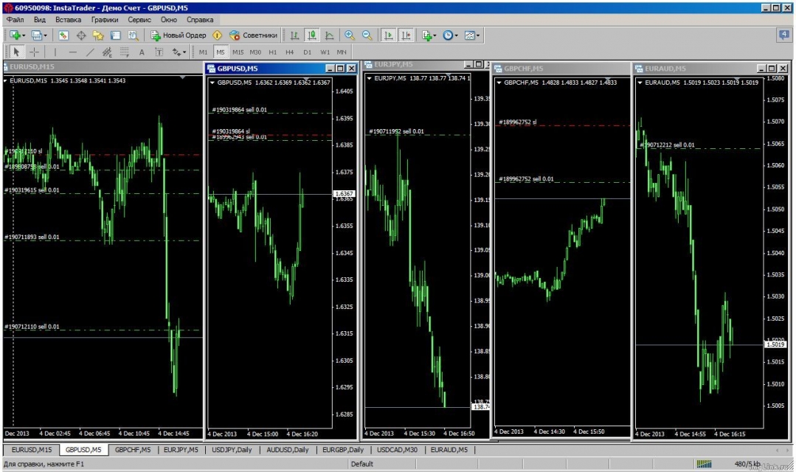Screen dimensions: 796x472
Task: Draw a vertical line on chart
Action: point(55,52)
